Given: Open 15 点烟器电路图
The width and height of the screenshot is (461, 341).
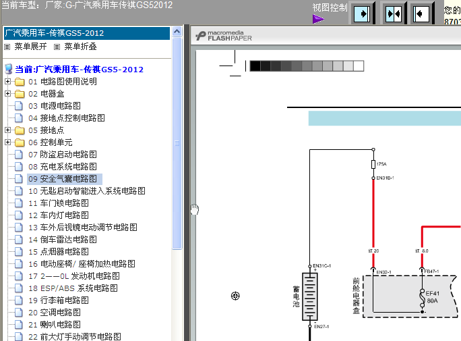Looking at the screenshot, I should click(59, 252).
